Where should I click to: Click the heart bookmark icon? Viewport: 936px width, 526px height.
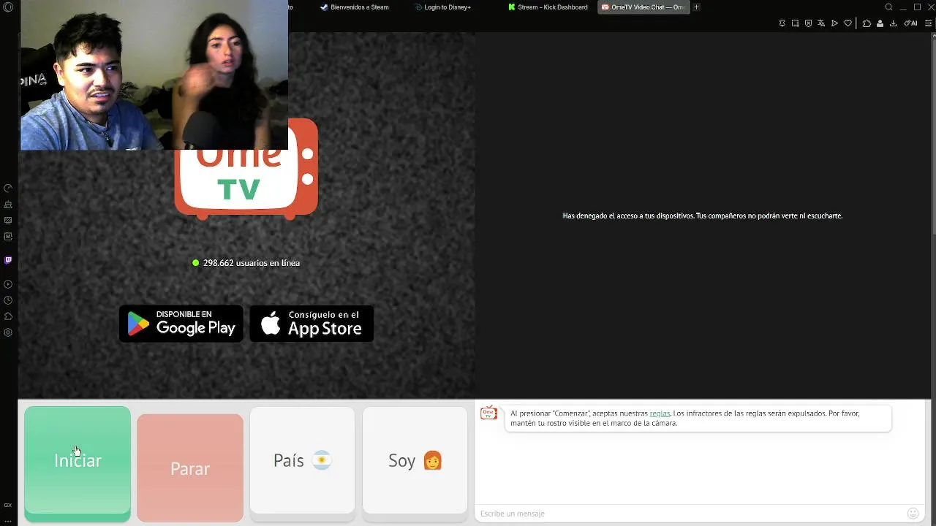tap(848, 23)
